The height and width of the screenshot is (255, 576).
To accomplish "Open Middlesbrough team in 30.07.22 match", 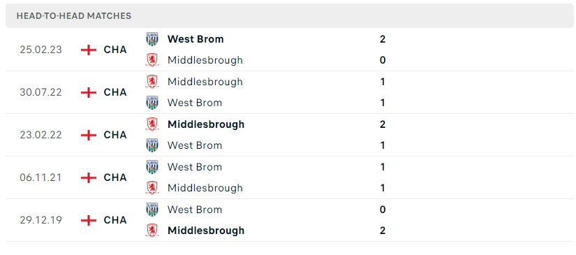I will pyautogui.click(x=205, y=82).
